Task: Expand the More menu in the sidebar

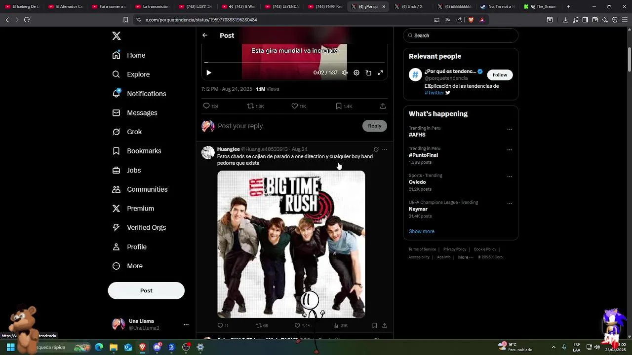Action: point(127,266)
